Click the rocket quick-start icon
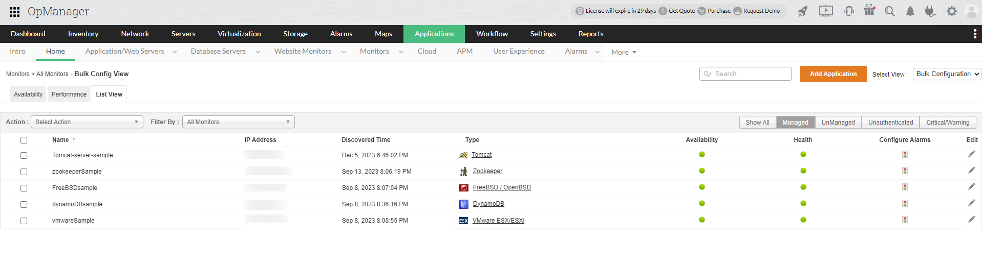The width and height of the screenshot is (982, 264). (802, 11)
